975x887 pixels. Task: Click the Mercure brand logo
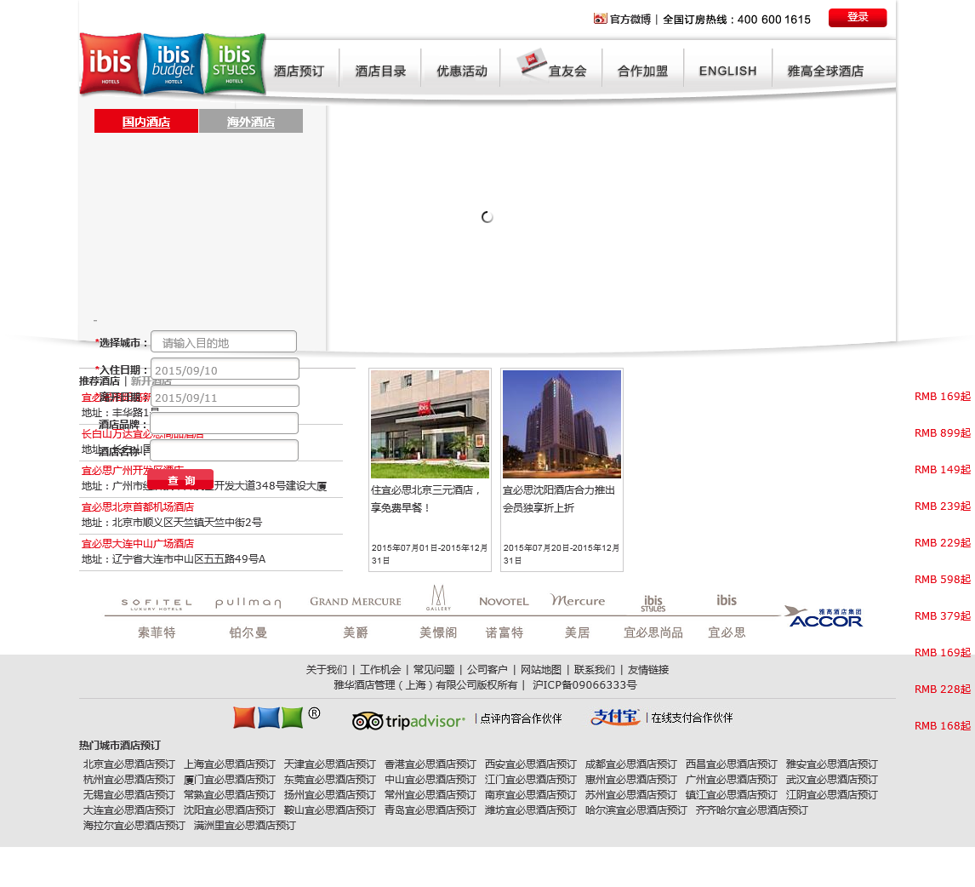click(578, 600)
